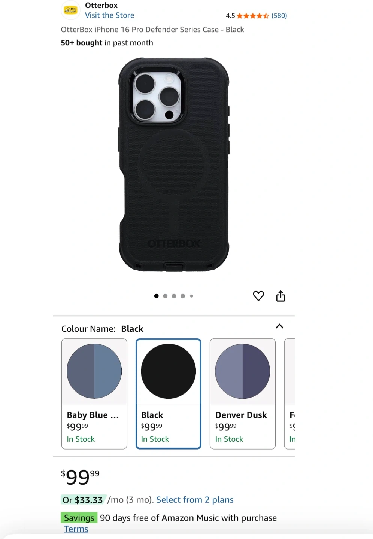Click the green Savings badge

pos(79,518)
